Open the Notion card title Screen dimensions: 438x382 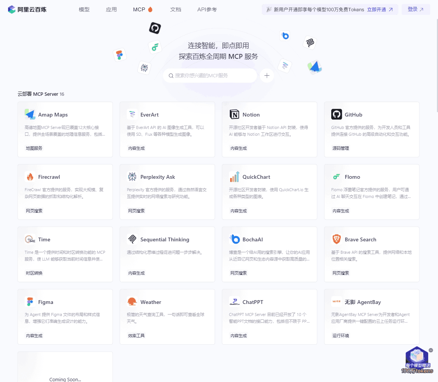[x=251, y=115]
